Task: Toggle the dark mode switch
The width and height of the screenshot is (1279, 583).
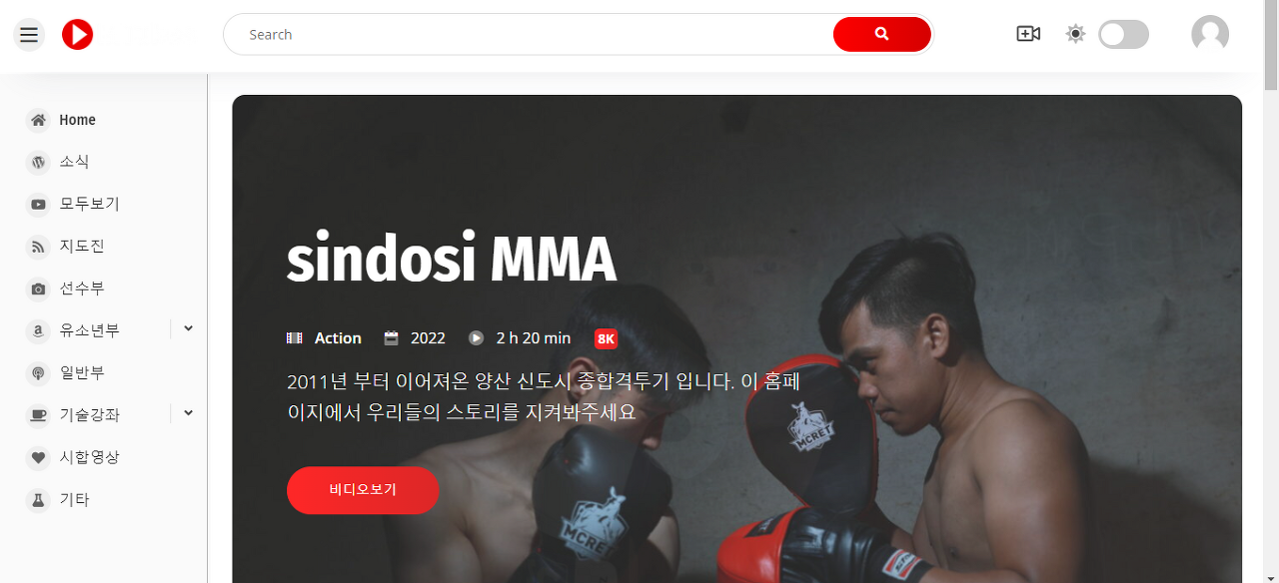Action: pyautogui.click(x=1123, y=35)
